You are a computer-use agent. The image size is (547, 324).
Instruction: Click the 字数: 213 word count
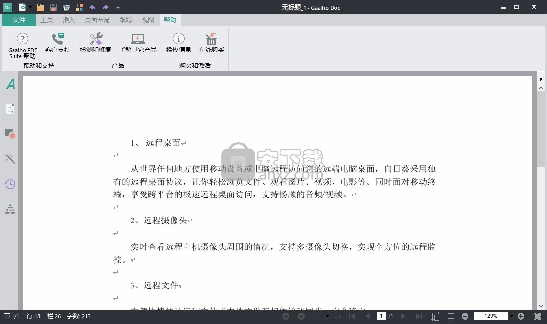click(79, 316)
